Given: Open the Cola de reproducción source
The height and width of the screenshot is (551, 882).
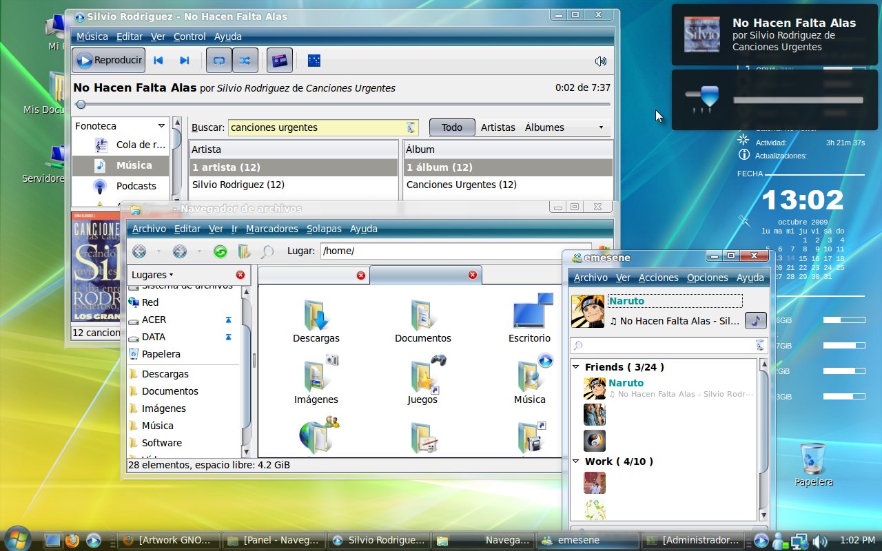Looking at the screenshot, I should click(121, 145).
